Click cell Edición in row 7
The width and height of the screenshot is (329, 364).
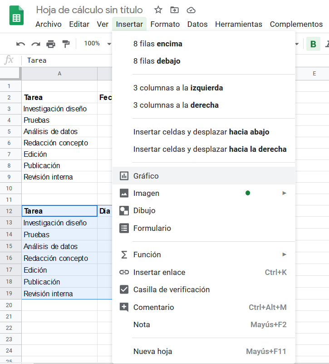pyautogui.click(x=59, y=154)
